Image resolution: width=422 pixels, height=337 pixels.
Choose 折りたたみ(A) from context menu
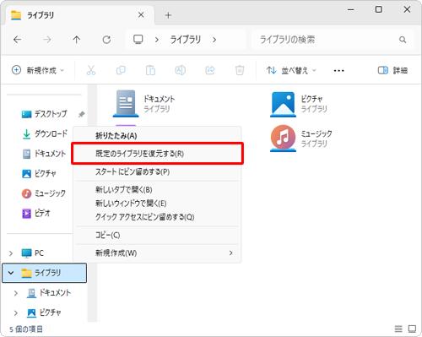pyautogui.click(x=157, y=136)
